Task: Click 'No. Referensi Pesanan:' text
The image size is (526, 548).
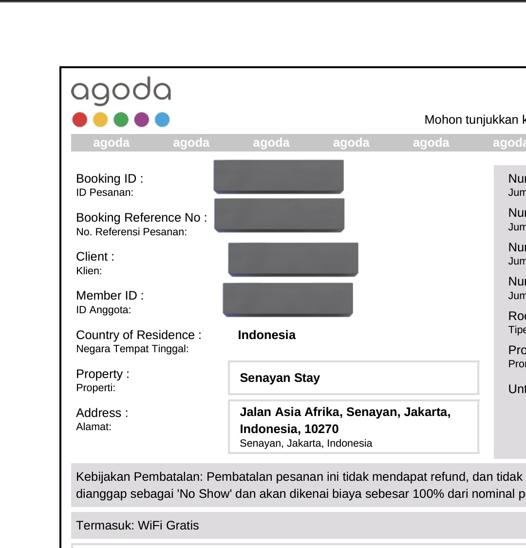Action: (x=131, y=232)
